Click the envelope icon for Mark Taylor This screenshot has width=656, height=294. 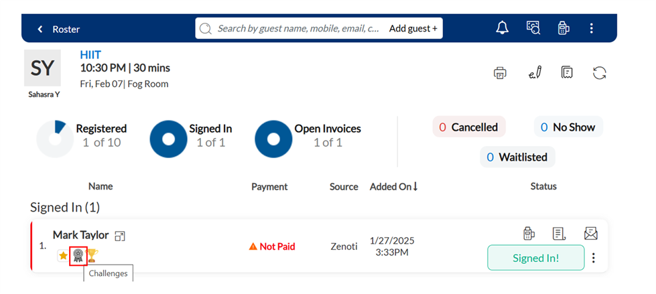(x=590, y=233)
